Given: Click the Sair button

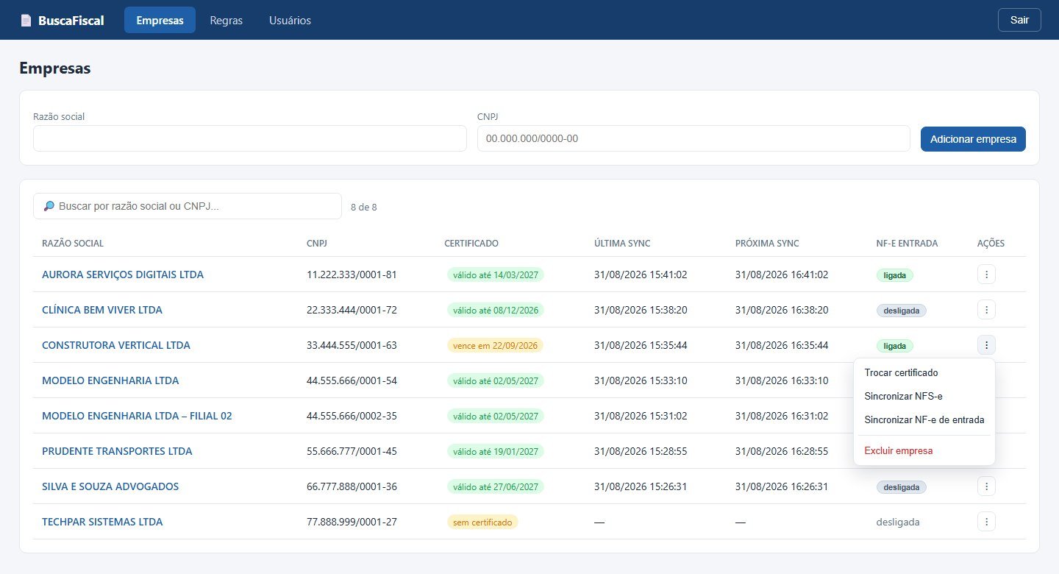Looking at the screenshot, I should pyautogui.click(x=1019, y=20).
